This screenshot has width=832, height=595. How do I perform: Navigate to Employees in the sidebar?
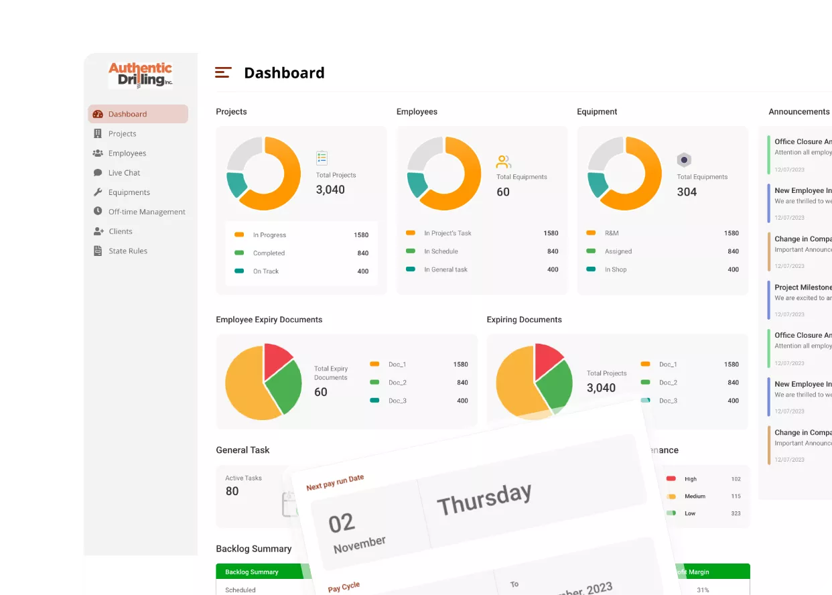(127, 153)
